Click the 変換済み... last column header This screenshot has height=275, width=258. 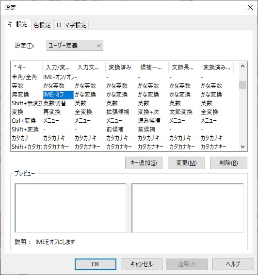217,67
